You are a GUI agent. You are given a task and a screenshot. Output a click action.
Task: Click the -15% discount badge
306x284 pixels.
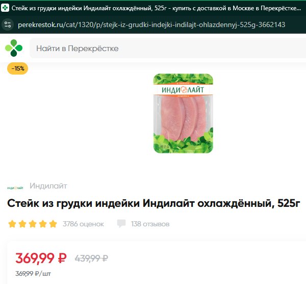coord(17,68)
